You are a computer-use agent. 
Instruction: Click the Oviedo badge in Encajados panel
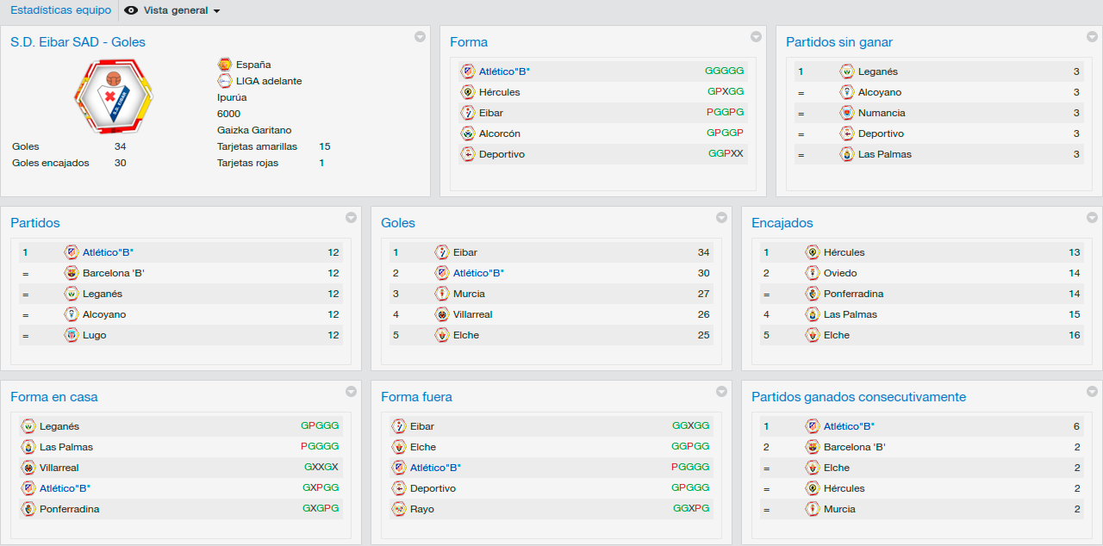pos(813,273)
